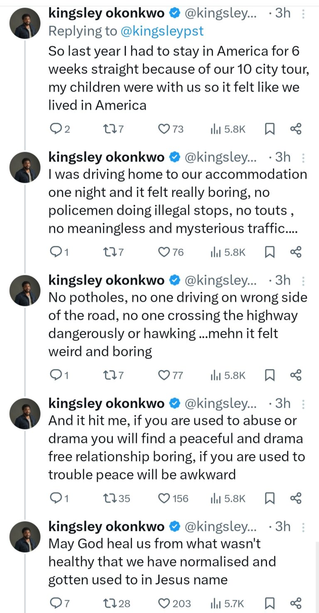Like the tweet with 203 likes
The height and width of the screenshot is (613, 319).
click(x=165, y=603)
